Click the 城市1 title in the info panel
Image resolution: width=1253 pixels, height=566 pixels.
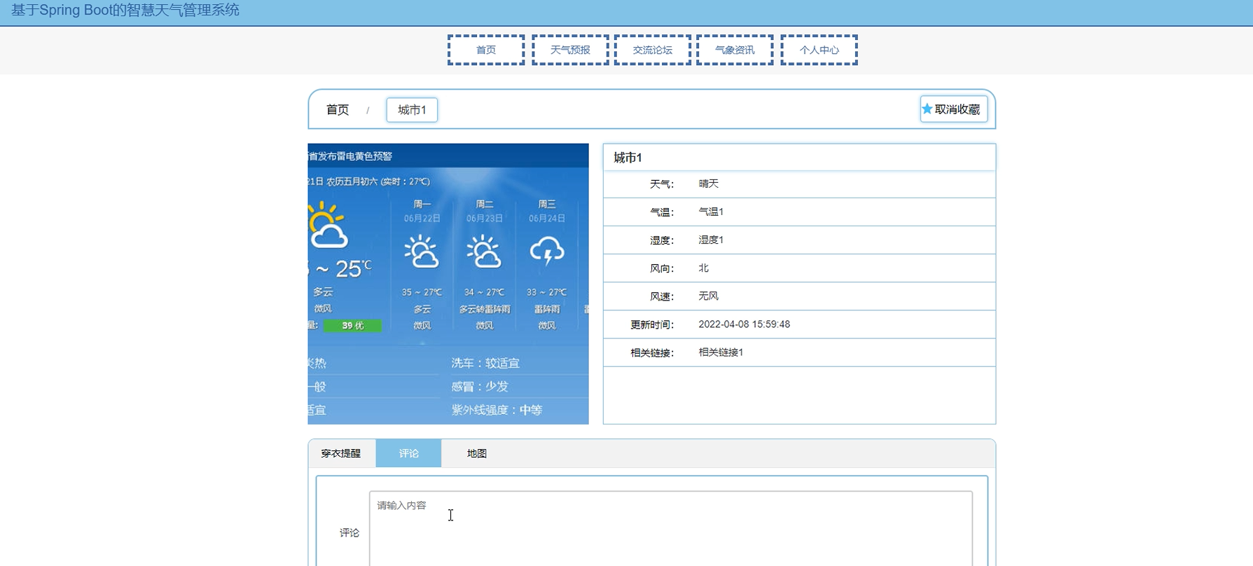pos(628,158)
